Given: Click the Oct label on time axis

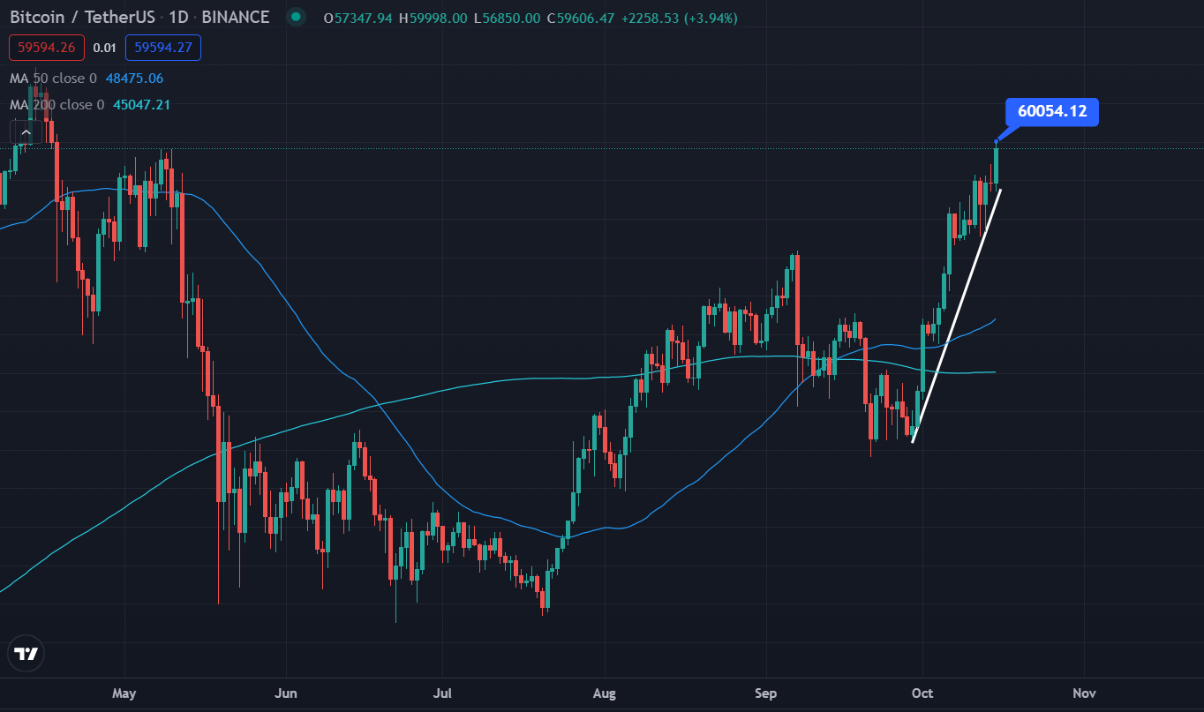Looking at the screenshot, I should coord(922,693).
